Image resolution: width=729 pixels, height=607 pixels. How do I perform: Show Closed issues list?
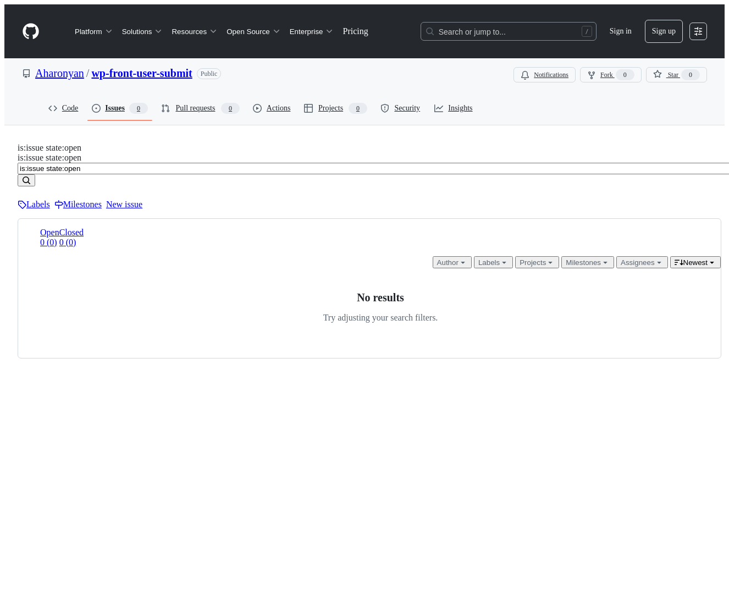click(x=71, y=233)
